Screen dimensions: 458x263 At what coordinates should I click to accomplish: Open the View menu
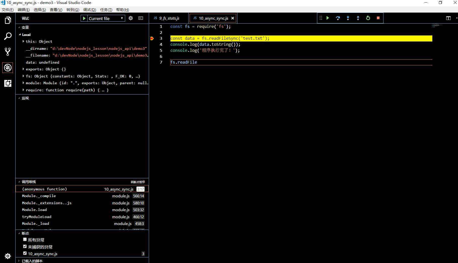[x=56, y=10]
